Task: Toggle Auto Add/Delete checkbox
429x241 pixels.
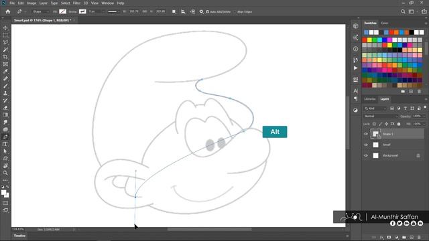Action: 207,12
